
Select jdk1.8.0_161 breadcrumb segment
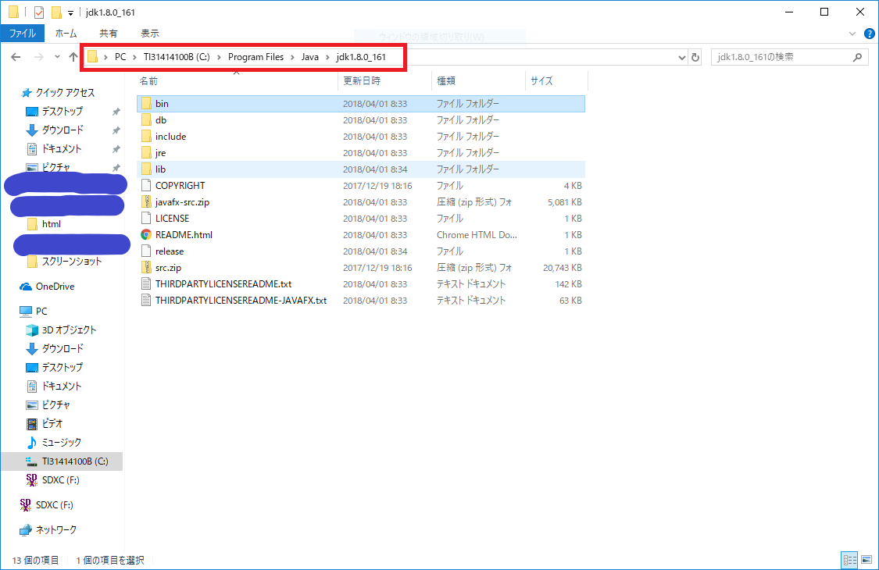coord(361,57)
